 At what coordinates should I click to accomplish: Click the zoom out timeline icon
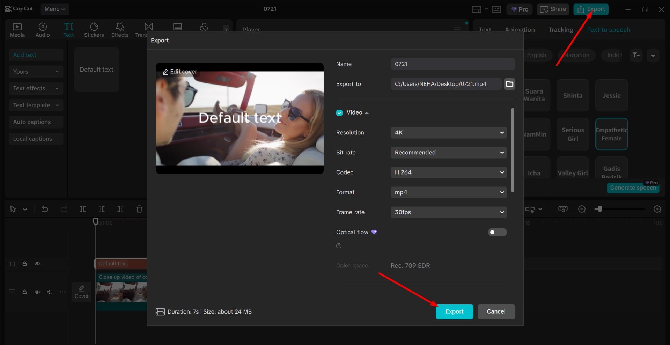pyautogui.click(x=582, y=209)
